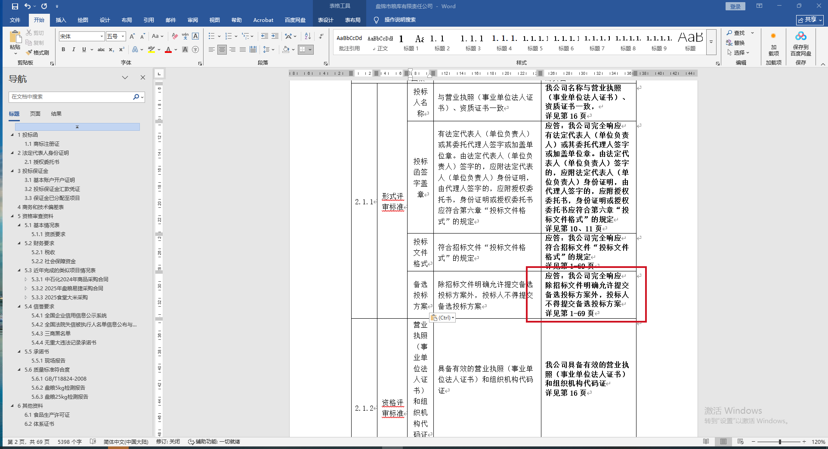Expand heading 5.3.1 中石化2024年商品采购合同
828x449 pixels.
pyautogui.click(x=26, y=280)
